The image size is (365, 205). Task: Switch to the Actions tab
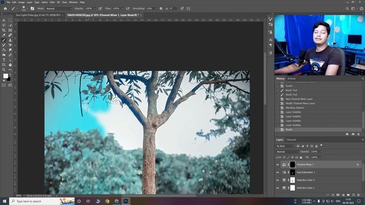pos(291,79)
